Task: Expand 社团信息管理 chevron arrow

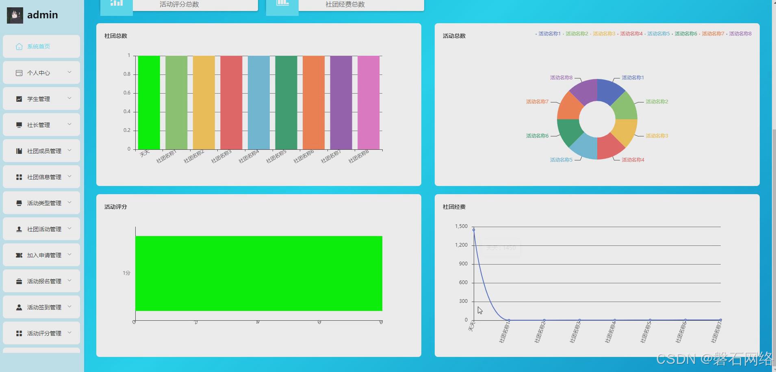Action: pos(69,176)
